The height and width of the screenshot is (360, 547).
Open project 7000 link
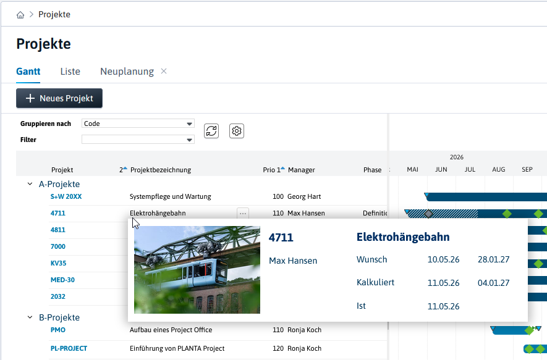coord(58,247)
